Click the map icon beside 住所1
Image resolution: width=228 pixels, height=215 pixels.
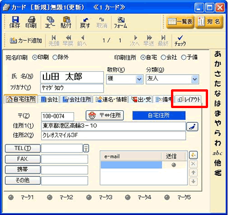192,127
